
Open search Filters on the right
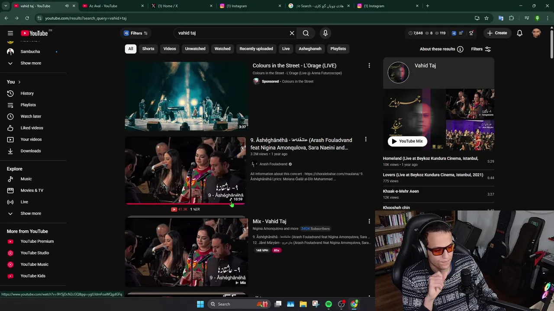481,49
